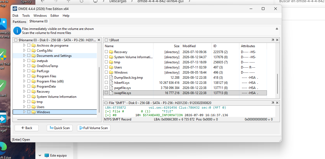Click the tmp folder icon in file list
The height and width of the screenshot is (159, 325).
pyautogui.click(x=111, y=62)
